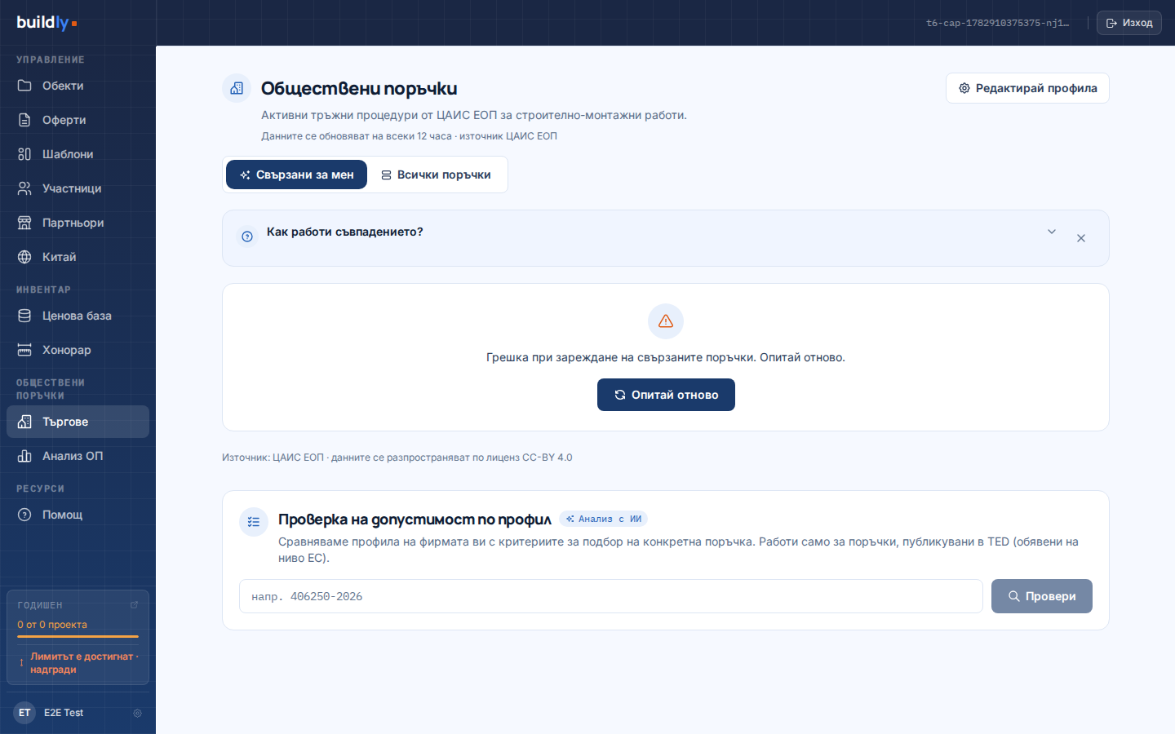1175x734 pixels.
Task: Open Обекти in the sidebar
Action: 78,86
